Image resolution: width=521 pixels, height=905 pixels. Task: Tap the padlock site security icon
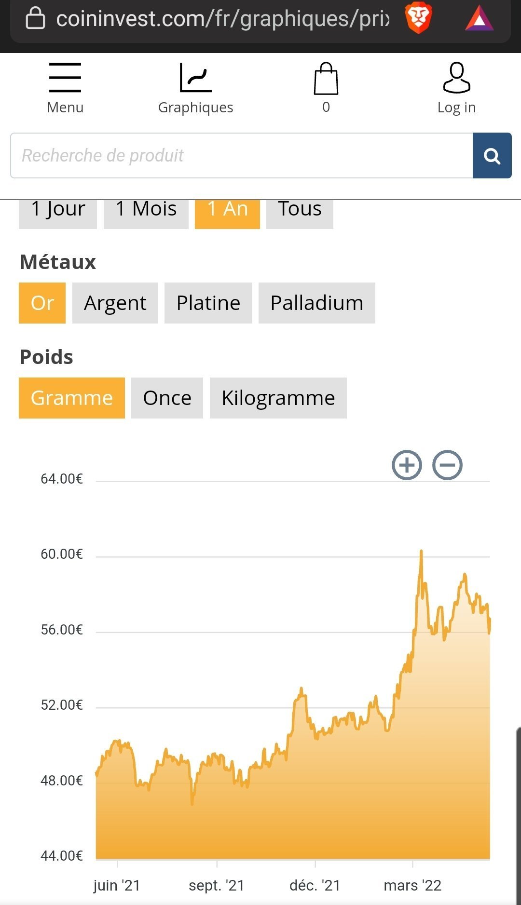tap(35, 19)
